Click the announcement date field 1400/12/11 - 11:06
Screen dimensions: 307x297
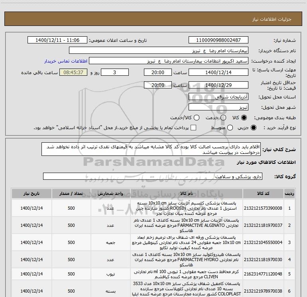(57, 40)
